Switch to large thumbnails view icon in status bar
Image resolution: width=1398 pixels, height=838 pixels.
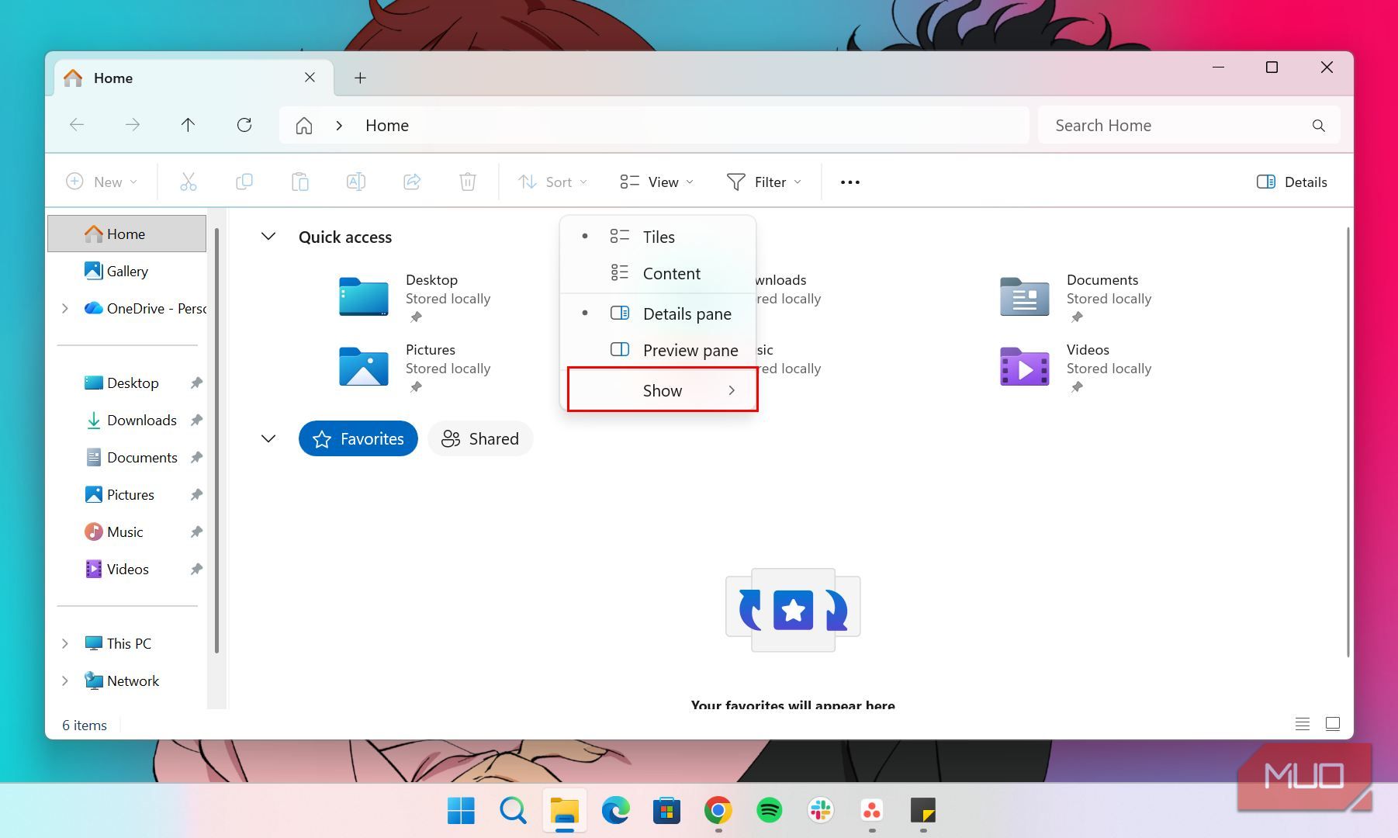1333,724
